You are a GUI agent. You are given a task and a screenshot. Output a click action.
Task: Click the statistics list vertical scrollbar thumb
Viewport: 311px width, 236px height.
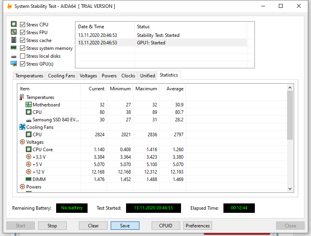coord(290,115)
